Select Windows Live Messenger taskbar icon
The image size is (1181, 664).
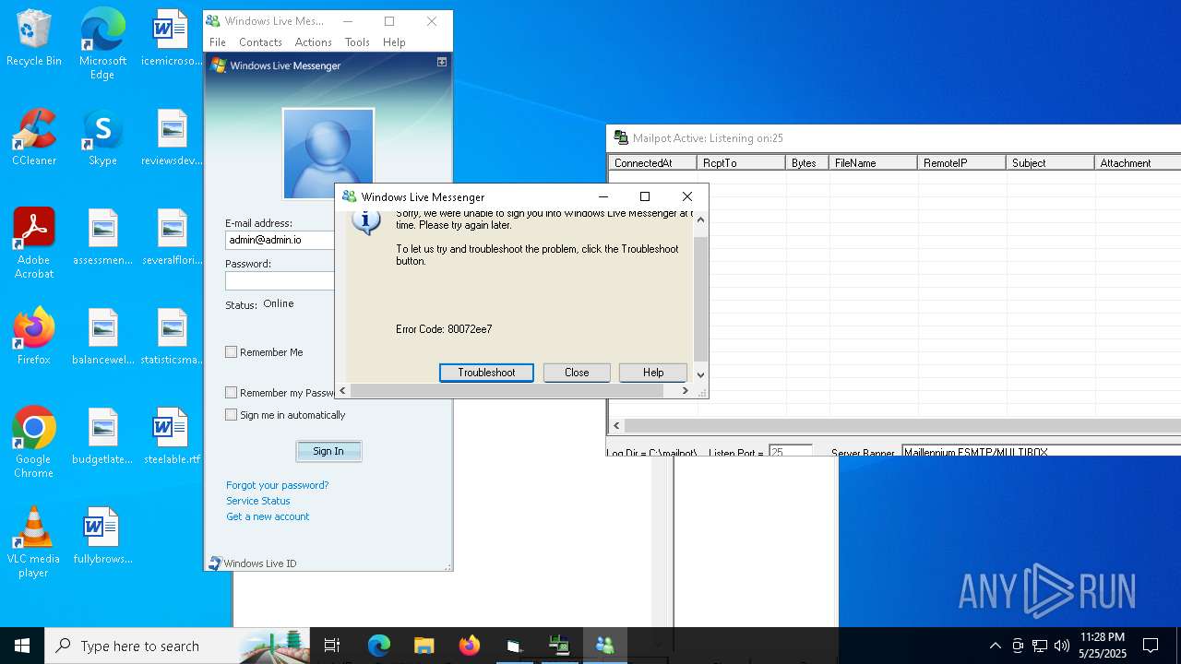(605, 646)
